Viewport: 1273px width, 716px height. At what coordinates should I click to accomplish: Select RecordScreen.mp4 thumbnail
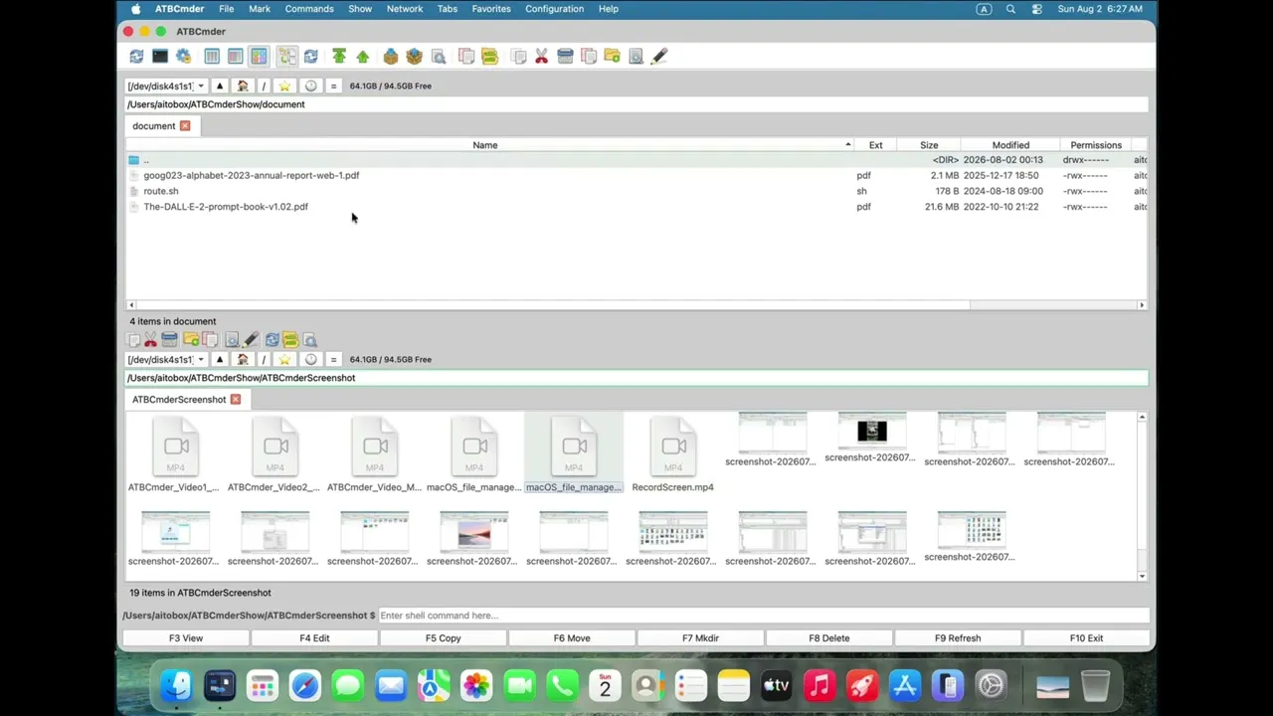pyautogui.click(x=673, y=454)
